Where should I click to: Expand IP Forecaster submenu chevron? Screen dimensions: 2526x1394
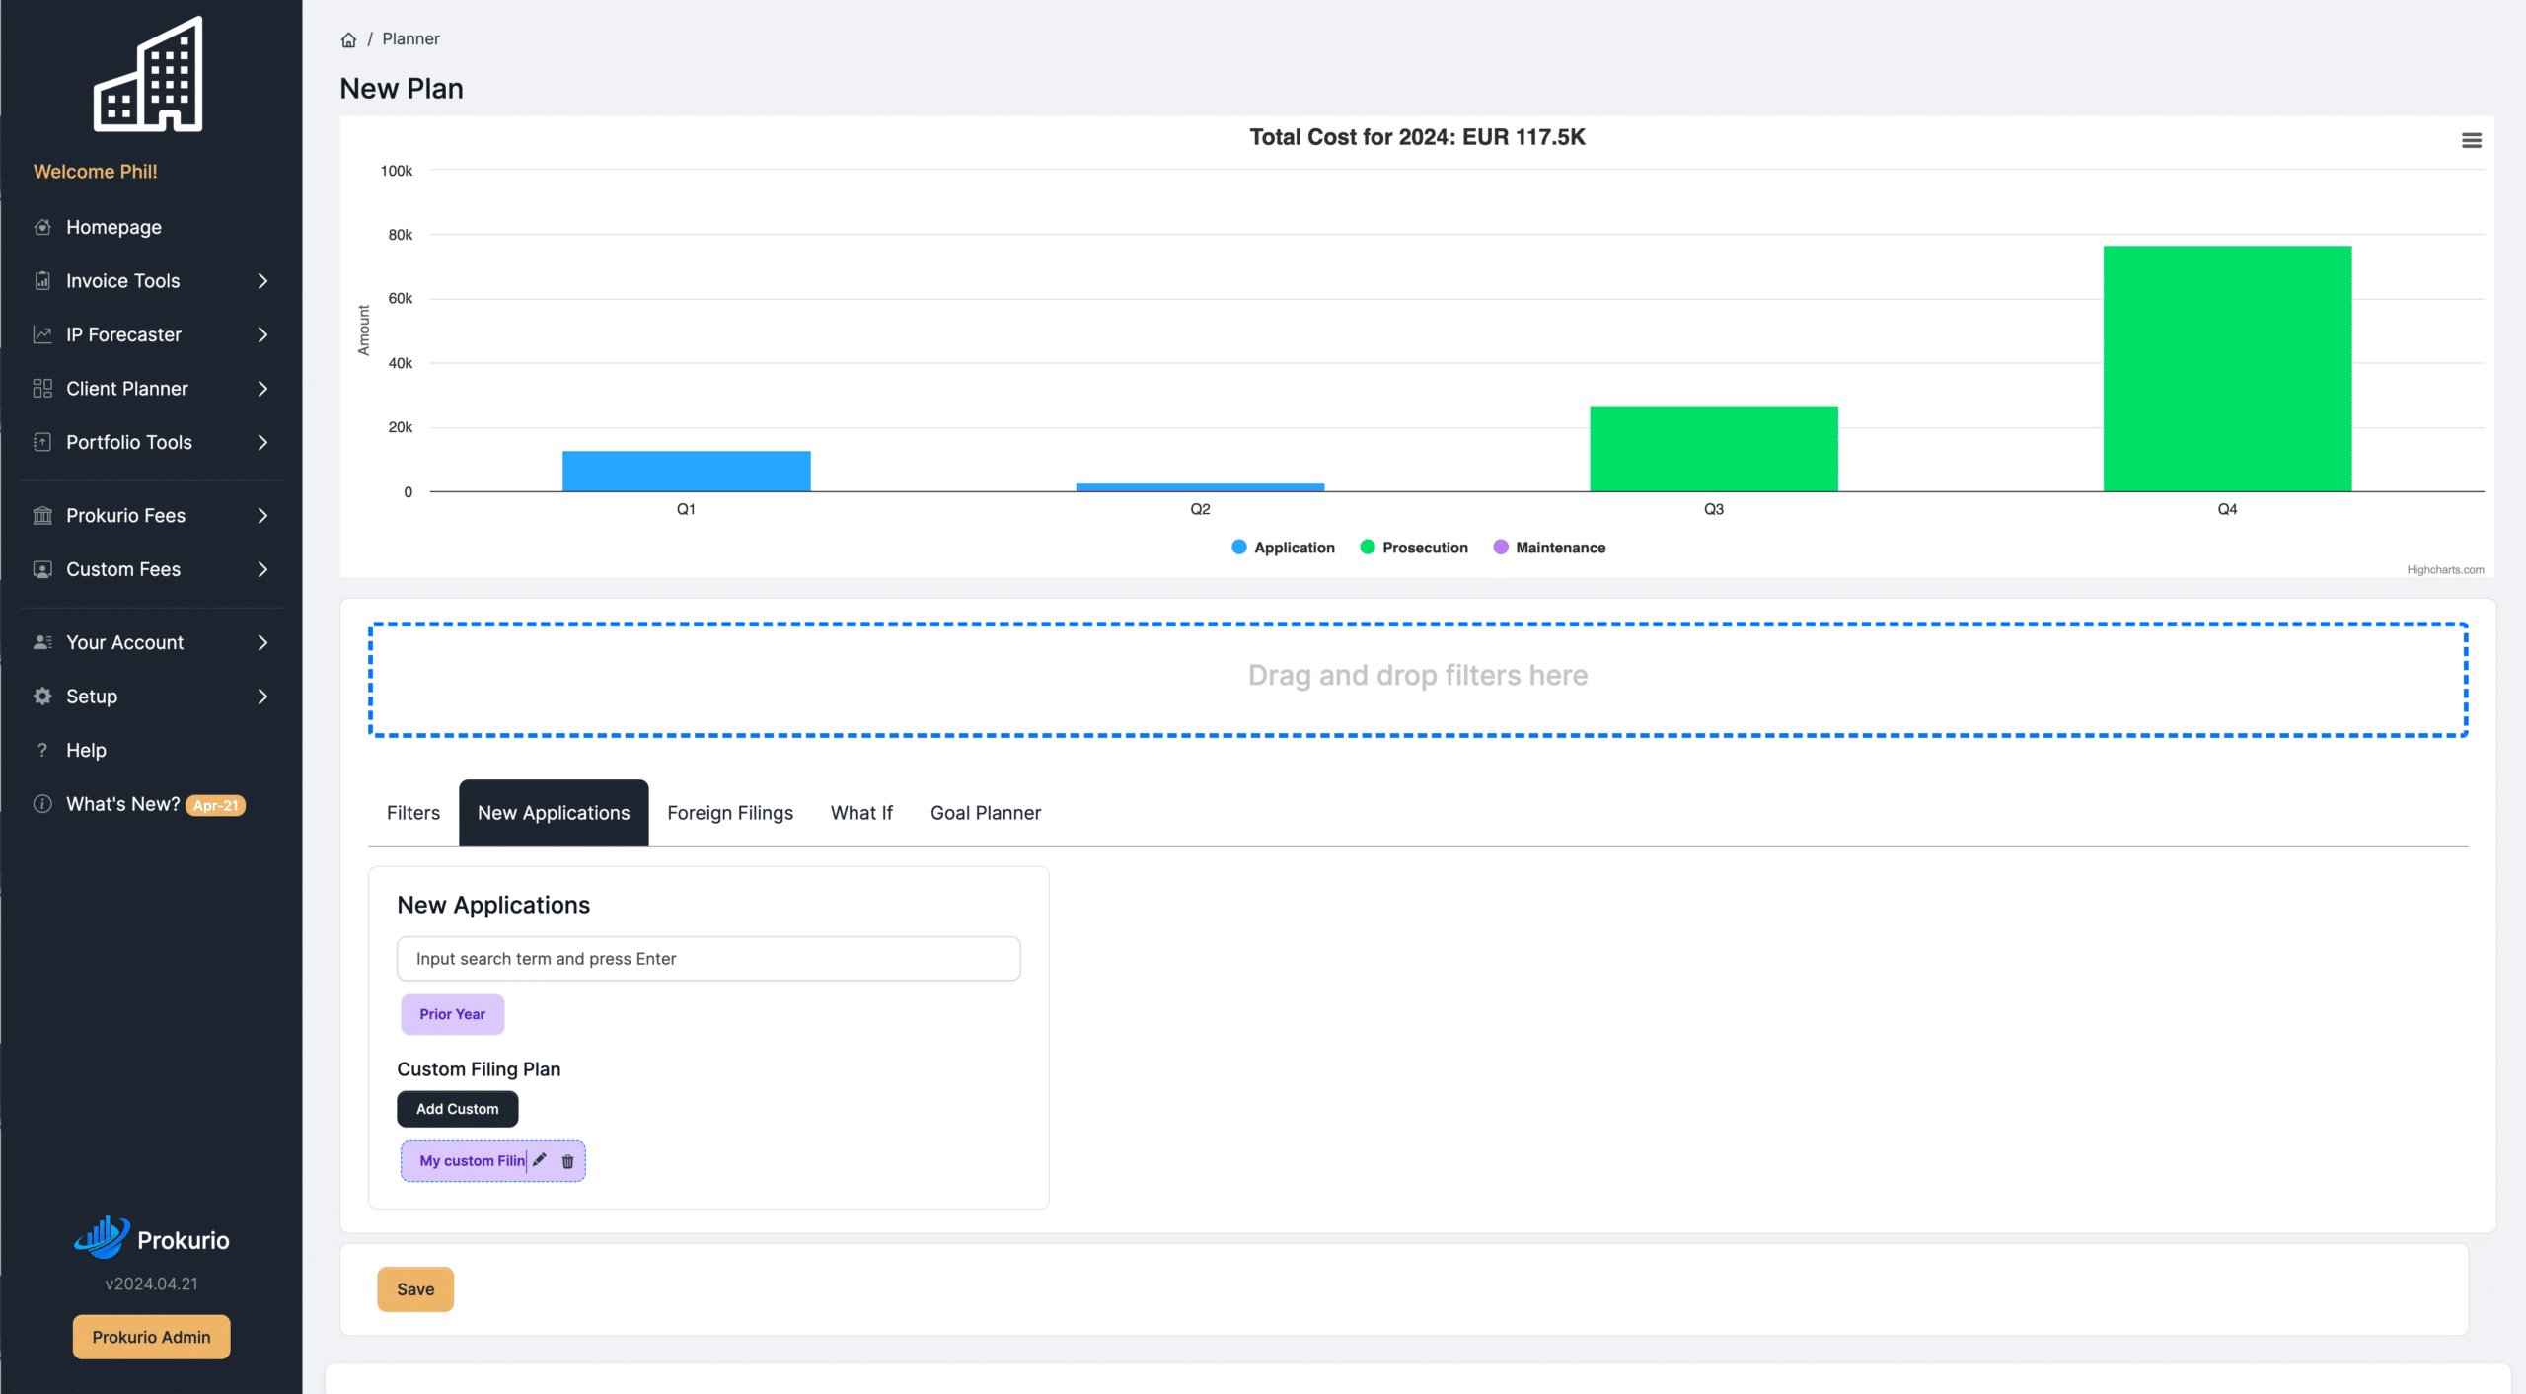coord(262,334)
